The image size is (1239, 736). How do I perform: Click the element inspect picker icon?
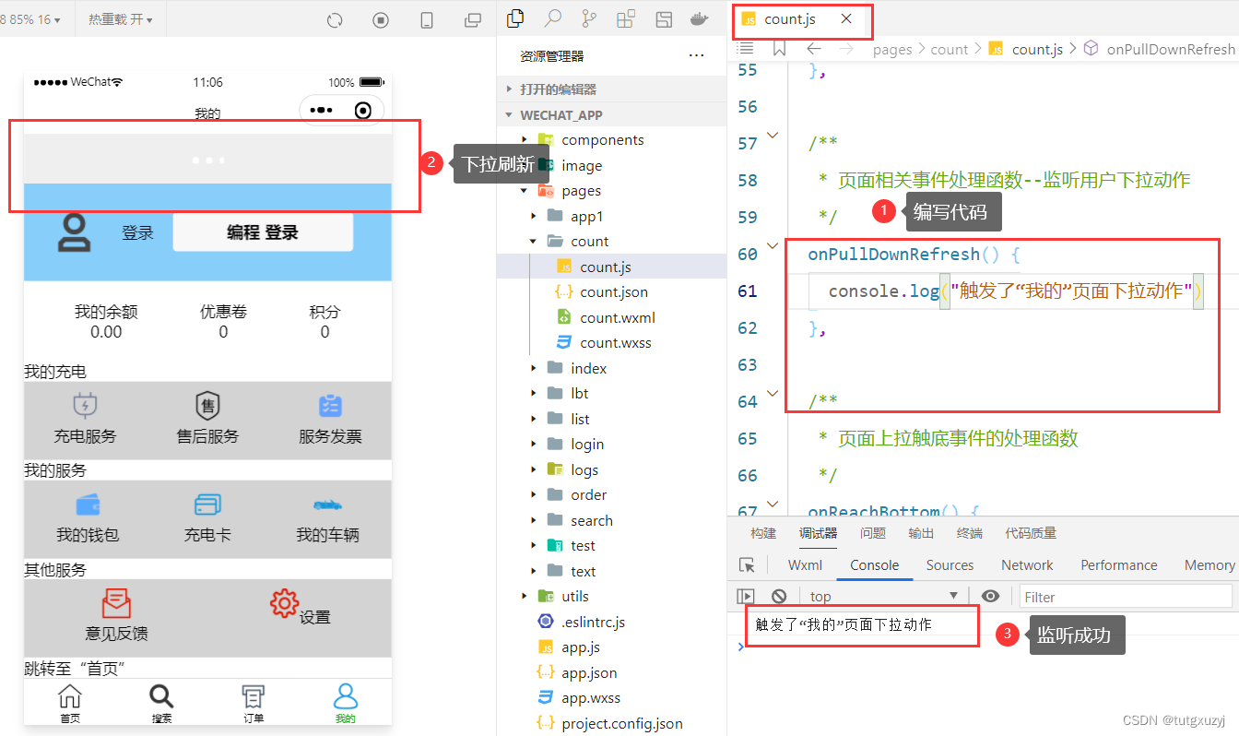point(747,565)
